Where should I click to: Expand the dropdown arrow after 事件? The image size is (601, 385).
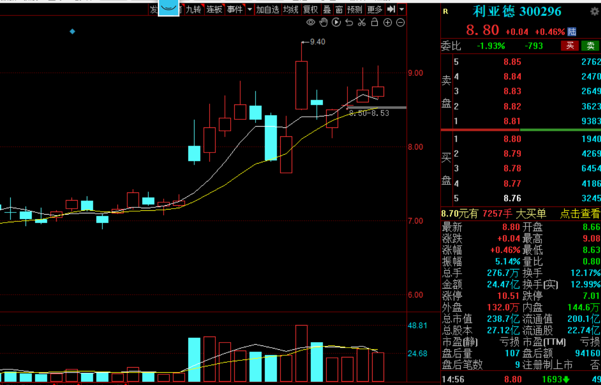point(250,9)
